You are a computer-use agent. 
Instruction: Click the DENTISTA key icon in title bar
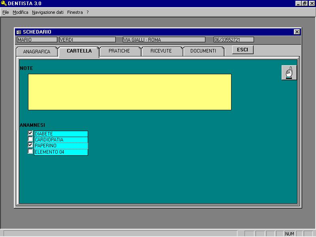[4, 3]
